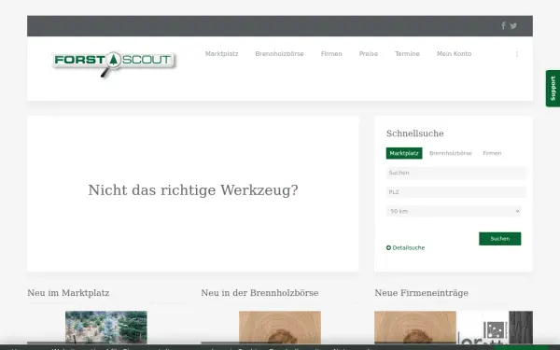The height and width of the screenshot is (350, 560).
Task: Open the second company thumbnail under Neue Firmeneinträge
Action: pos(495,328)
